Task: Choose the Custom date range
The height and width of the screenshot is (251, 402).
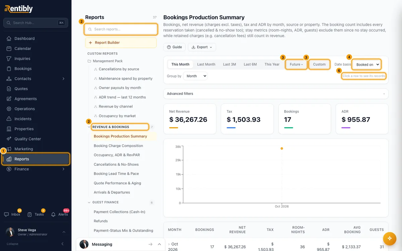Action: (319, 64)
